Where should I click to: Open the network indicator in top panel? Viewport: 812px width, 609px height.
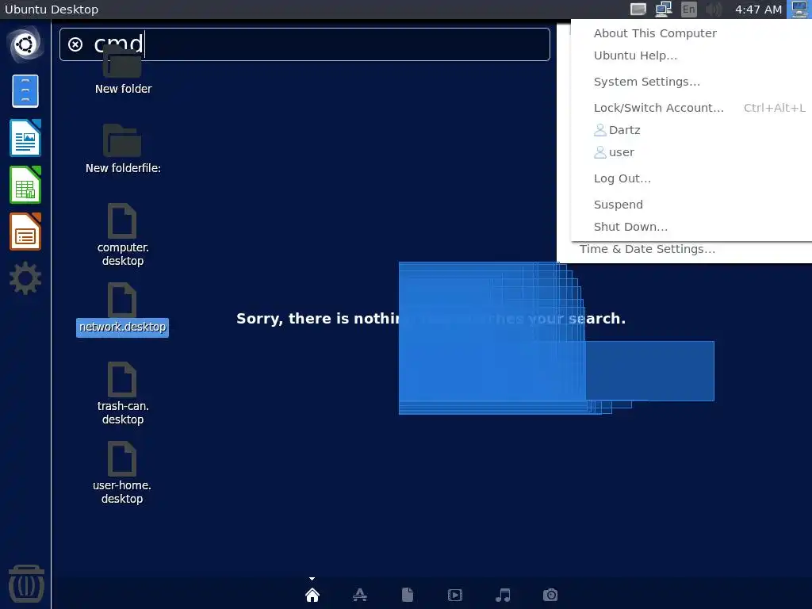pos(664,10)
